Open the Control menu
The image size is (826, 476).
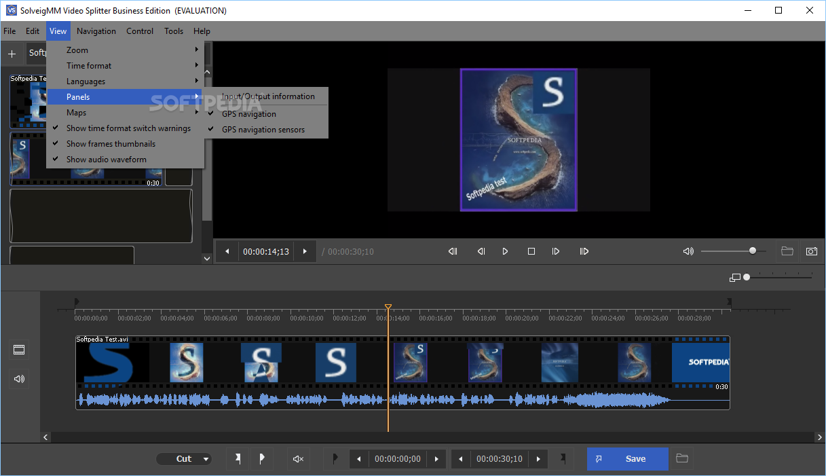(x=140, y=31)
